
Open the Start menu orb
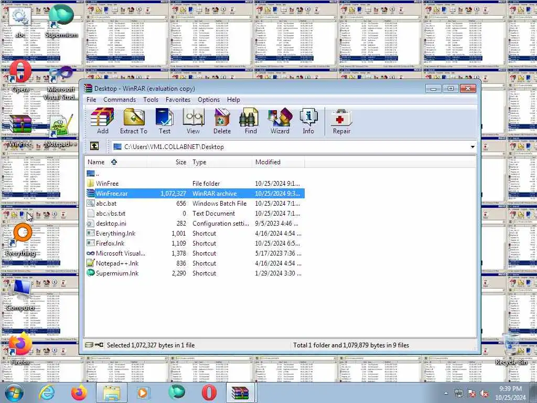pos(14,393)
